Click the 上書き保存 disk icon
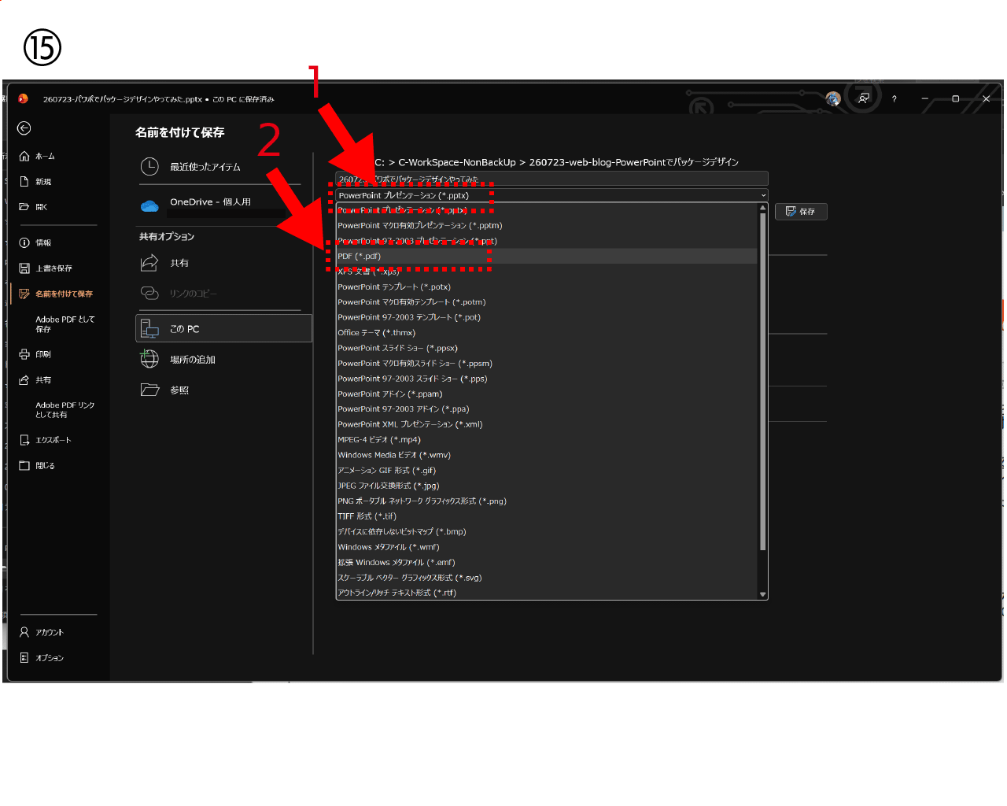The width and height of the screenshot is (1007, 806). (24, 268)
